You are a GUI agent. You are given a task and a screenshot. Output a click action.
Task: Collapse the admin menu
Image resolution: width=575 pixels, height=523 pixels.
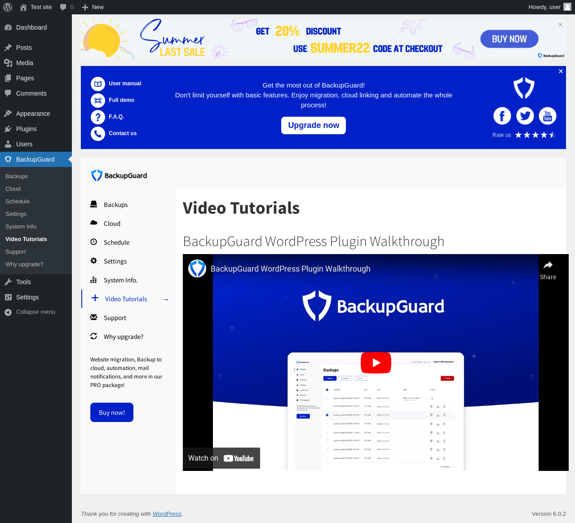click(x=36, y=312)
